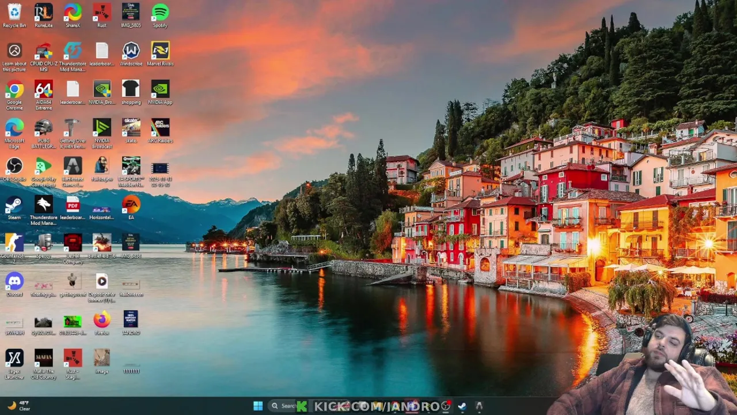
Task: Launch Lethal Company shortcut
Action: click(x=73, y=248)
